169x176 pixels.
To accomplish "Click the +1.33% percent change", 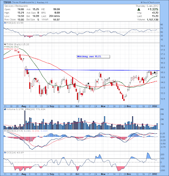I will (x=153, y=9).
